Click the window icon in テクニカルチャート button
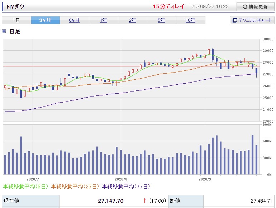This screenshot has height=208, width=276. click(x=234, y=20)
